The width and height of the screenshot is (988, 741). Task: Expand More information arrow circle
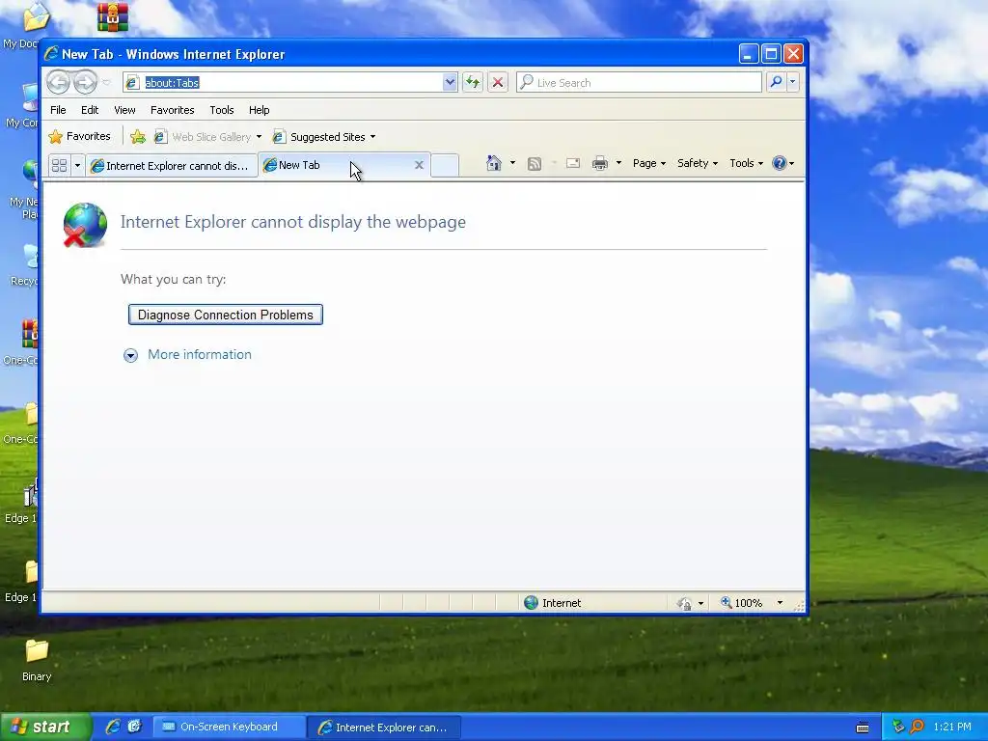click(130, 355)
